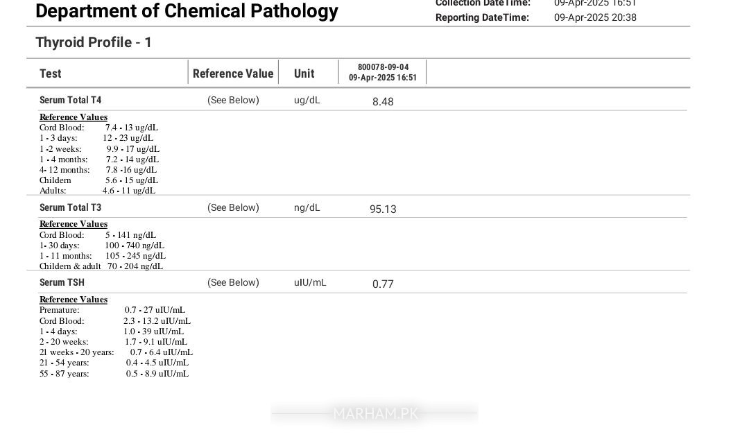Click the uIU/mL unit for TSH
This screenshot has width=749, height=448.
tap(309, 282)
